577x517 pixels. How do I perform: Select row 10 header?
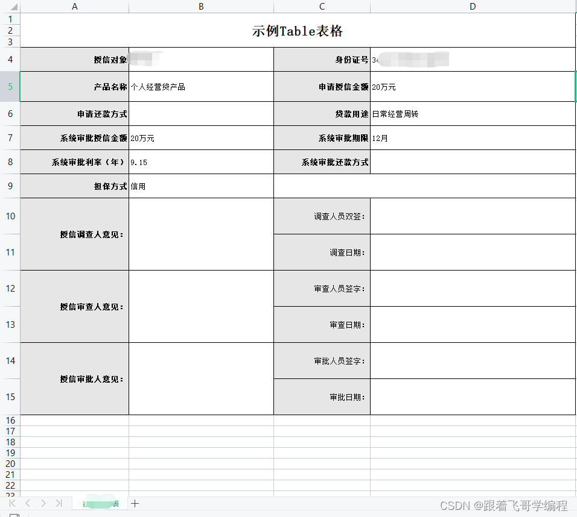(10, 216)
